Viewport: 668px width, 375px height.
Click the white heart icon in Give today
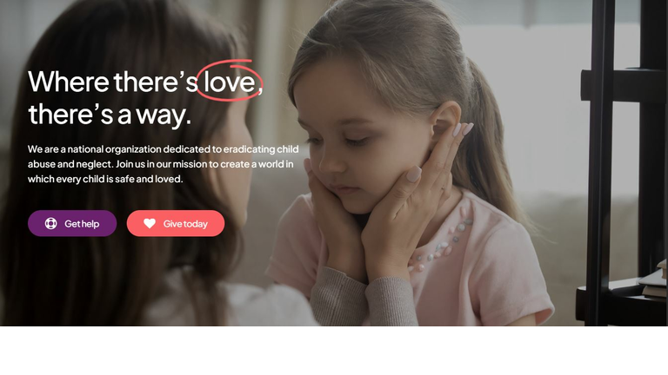coord(150,223)
